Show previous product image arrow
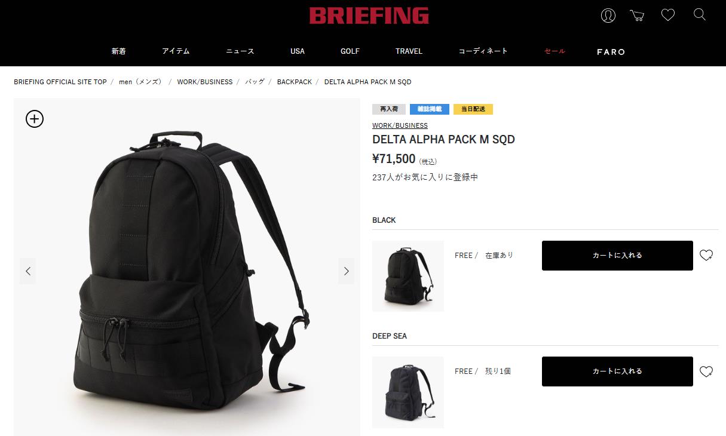 pyautogui.click(x=28, y=271)
